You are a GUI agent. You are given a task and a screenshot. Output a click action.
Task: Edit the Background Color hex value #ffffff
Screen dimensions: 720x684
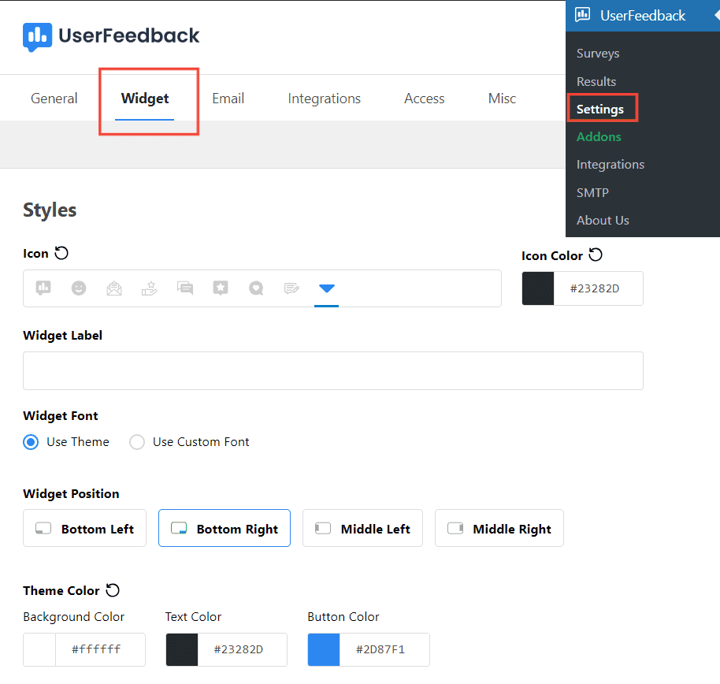tap(99, 649)
